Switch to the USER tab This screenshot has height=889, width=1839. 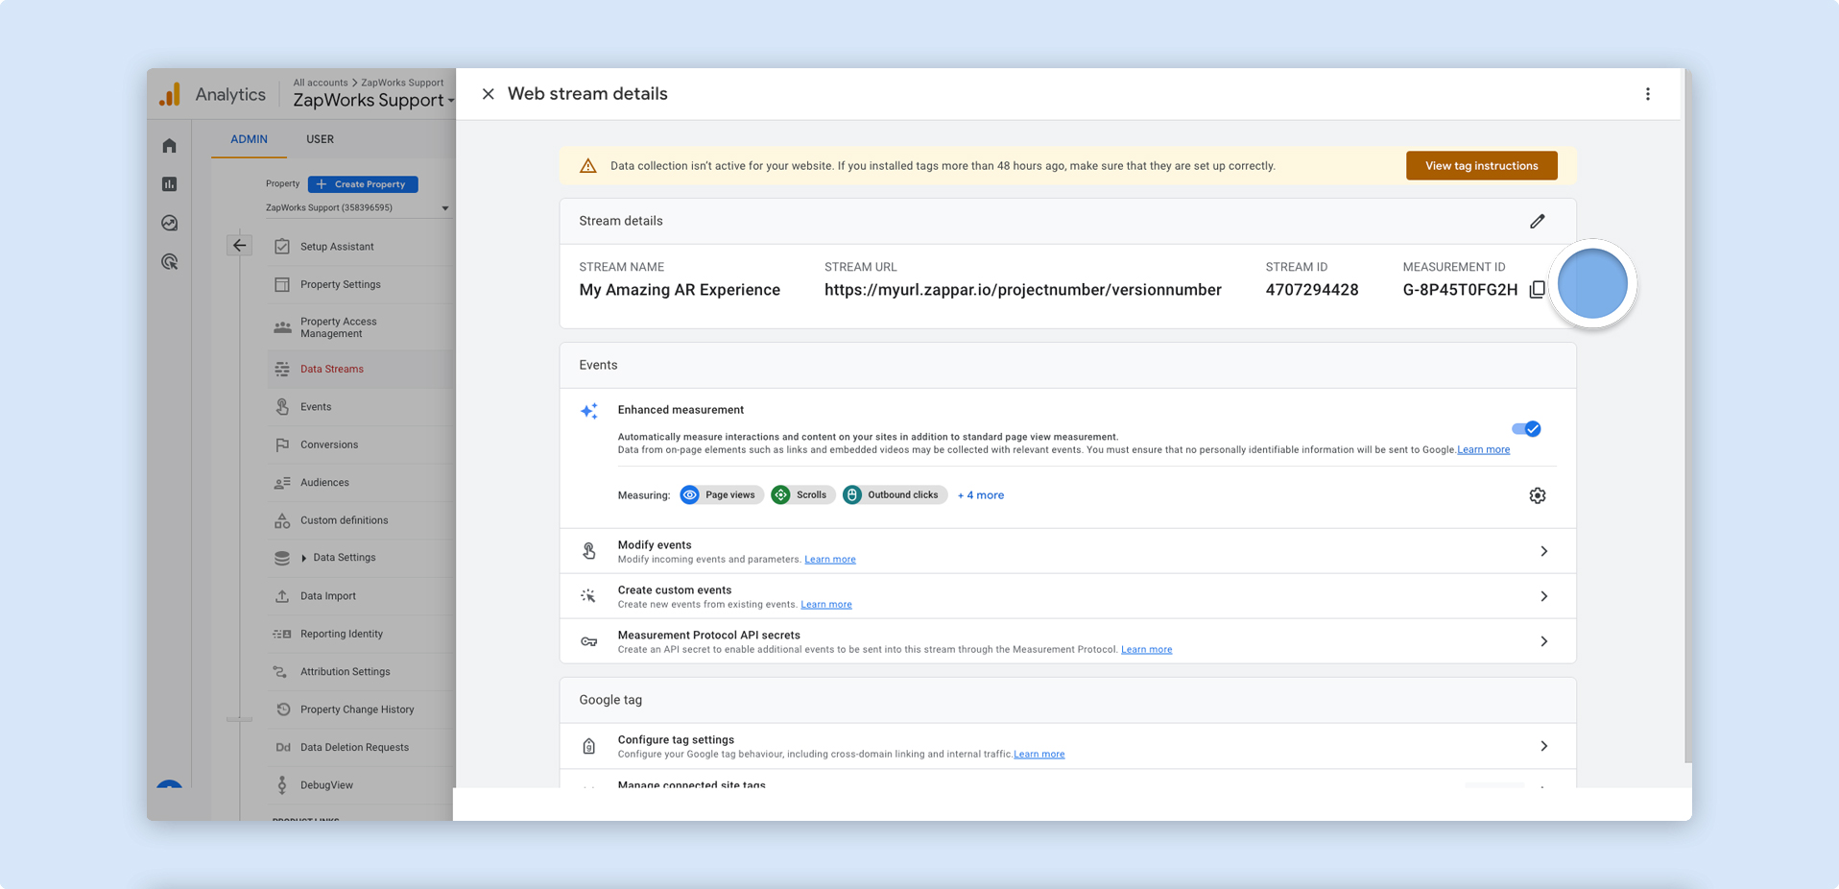(320, 139)
